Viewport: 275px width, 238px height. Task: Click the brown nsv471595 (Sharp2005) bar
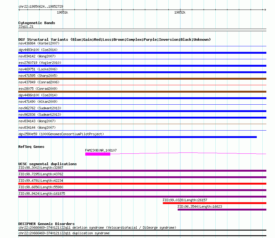coord(142,79)
